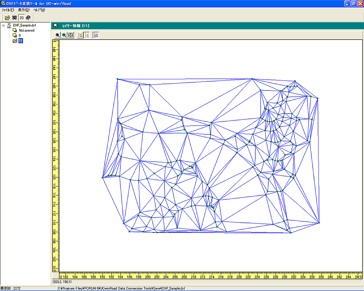Select layer 0 in the tree

20,36
